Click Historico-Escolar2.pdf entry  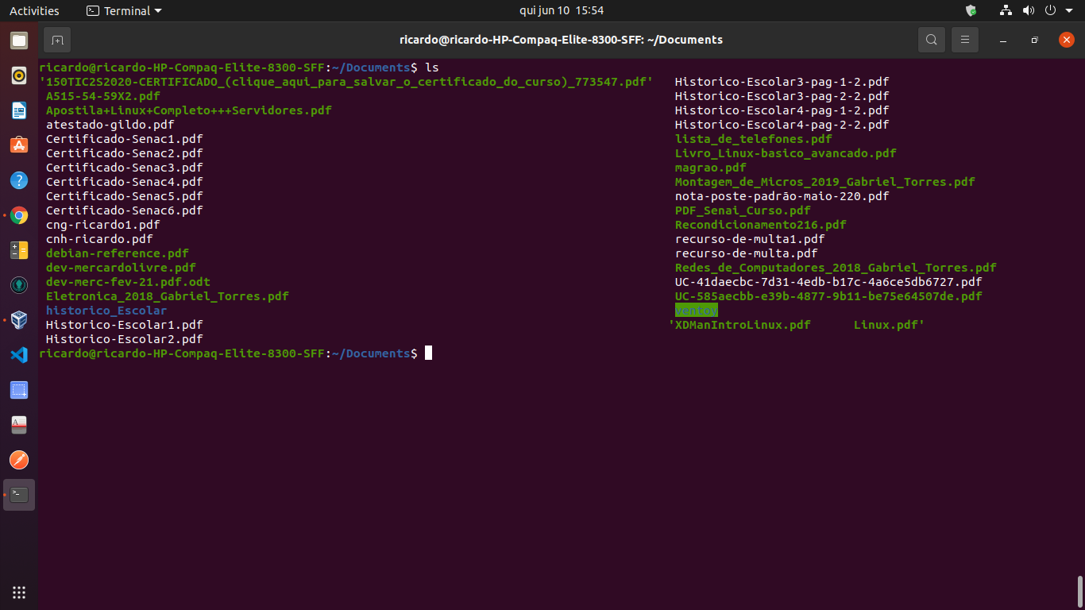(125, 338)
